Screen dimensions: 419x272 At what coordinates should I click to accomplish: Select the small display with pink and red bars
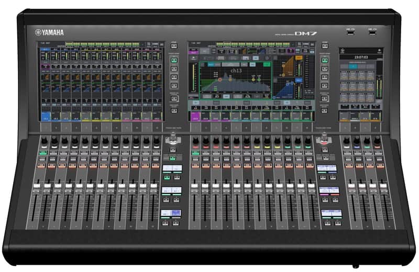coord(329,190)
